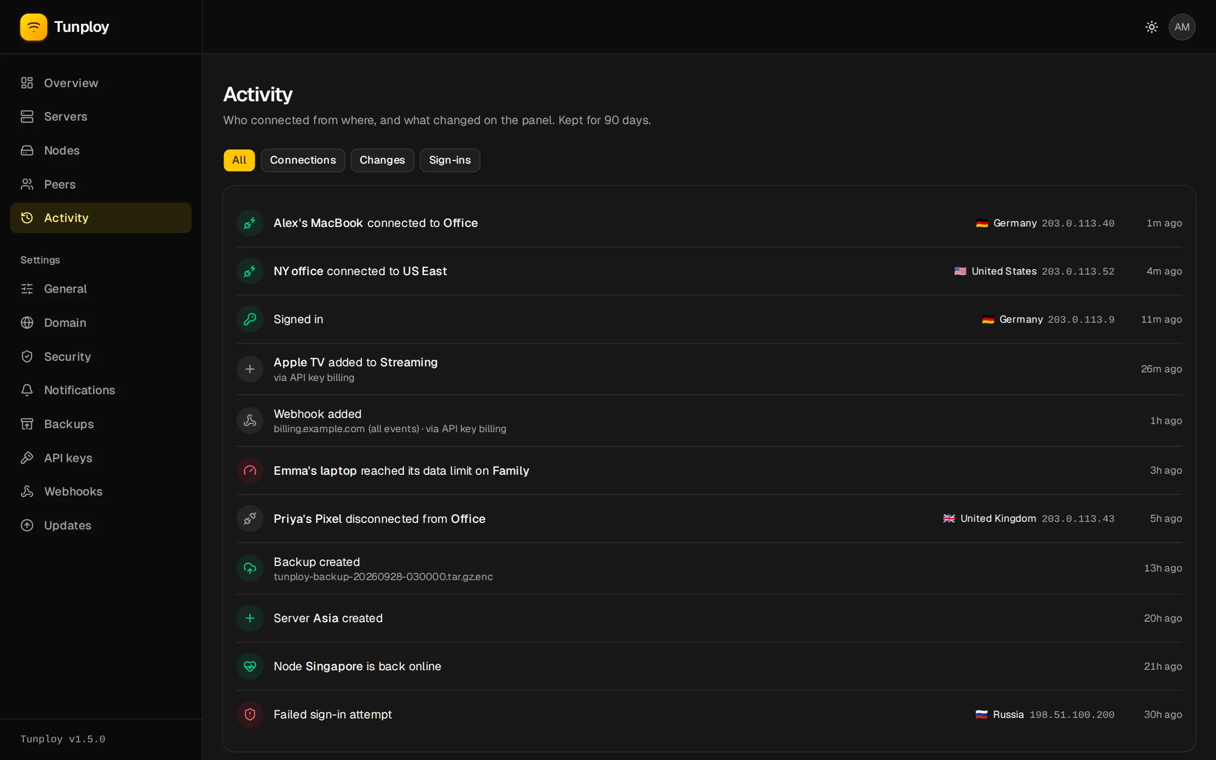This screenshot has width=1216, height=760.
Task: Click the Nodes drive icon
Action: (27, 150)
